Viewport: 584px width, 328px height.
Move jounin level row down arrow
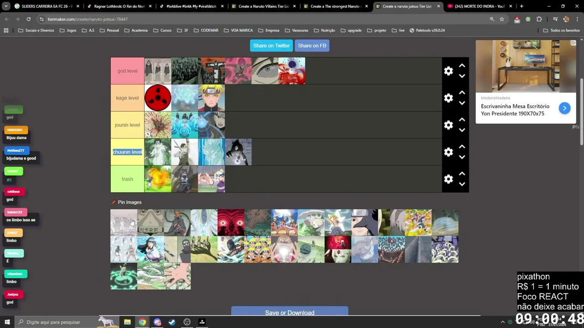point(462,130)
